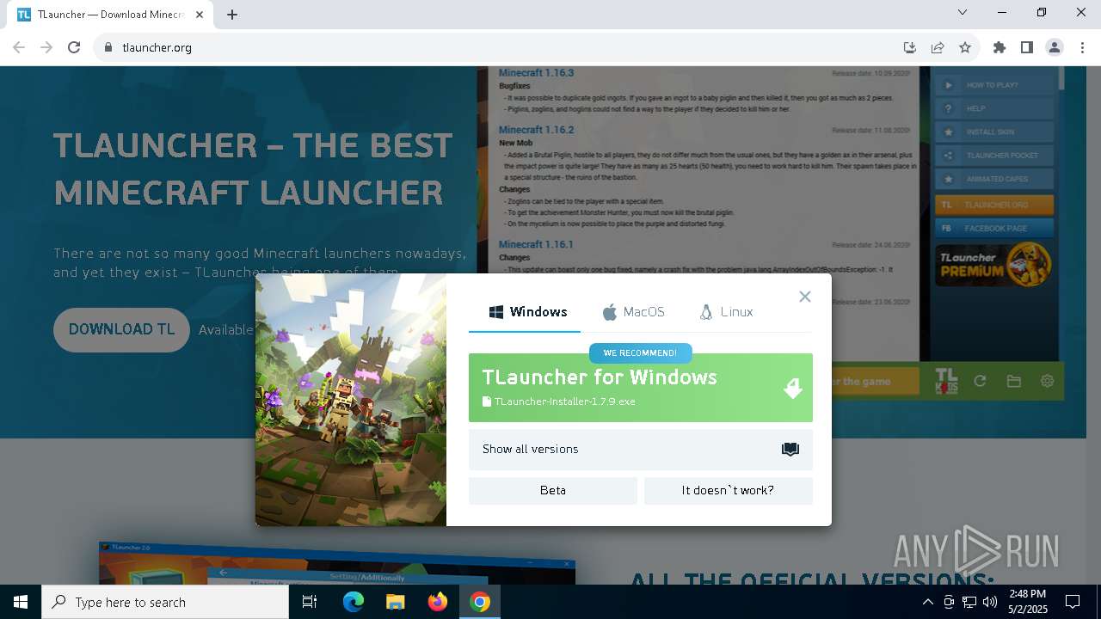The width and height of the screenshot is (1101, 619).
Task: Choose the Beta download option
Action: tap(553, 490)
